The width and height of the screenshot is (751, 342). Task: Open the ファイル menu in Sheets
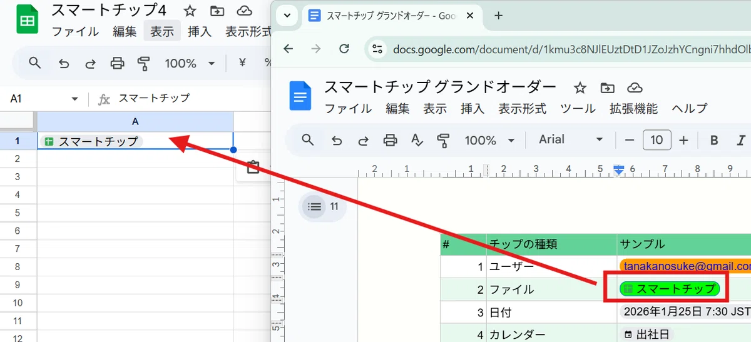74,31
